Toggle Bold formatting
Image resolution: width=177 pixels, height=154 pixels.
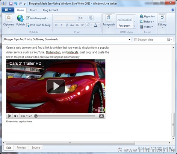56,25
